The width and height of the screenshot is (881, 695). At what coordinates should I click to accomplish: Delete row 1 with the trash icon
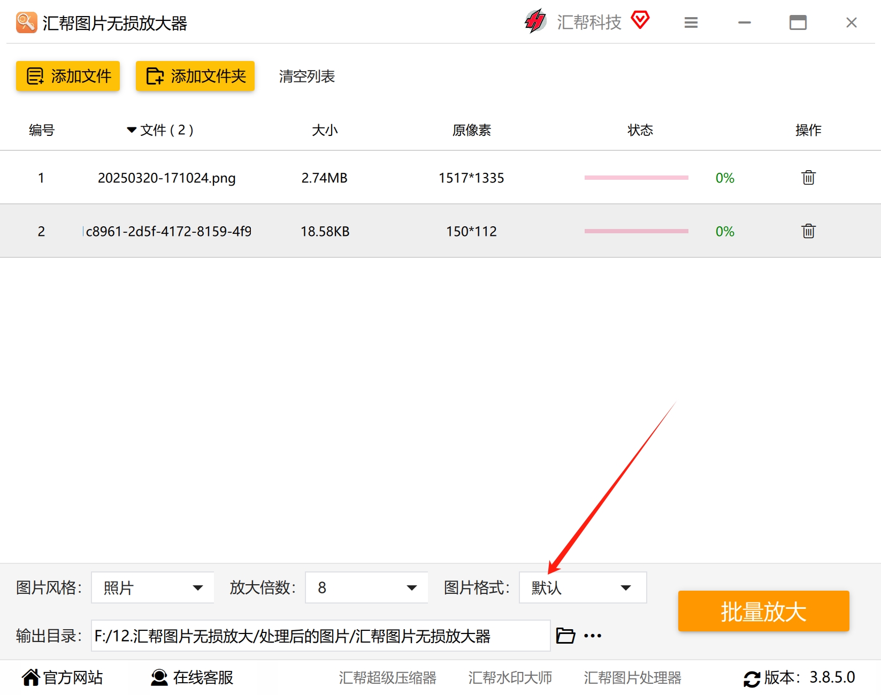808,178
